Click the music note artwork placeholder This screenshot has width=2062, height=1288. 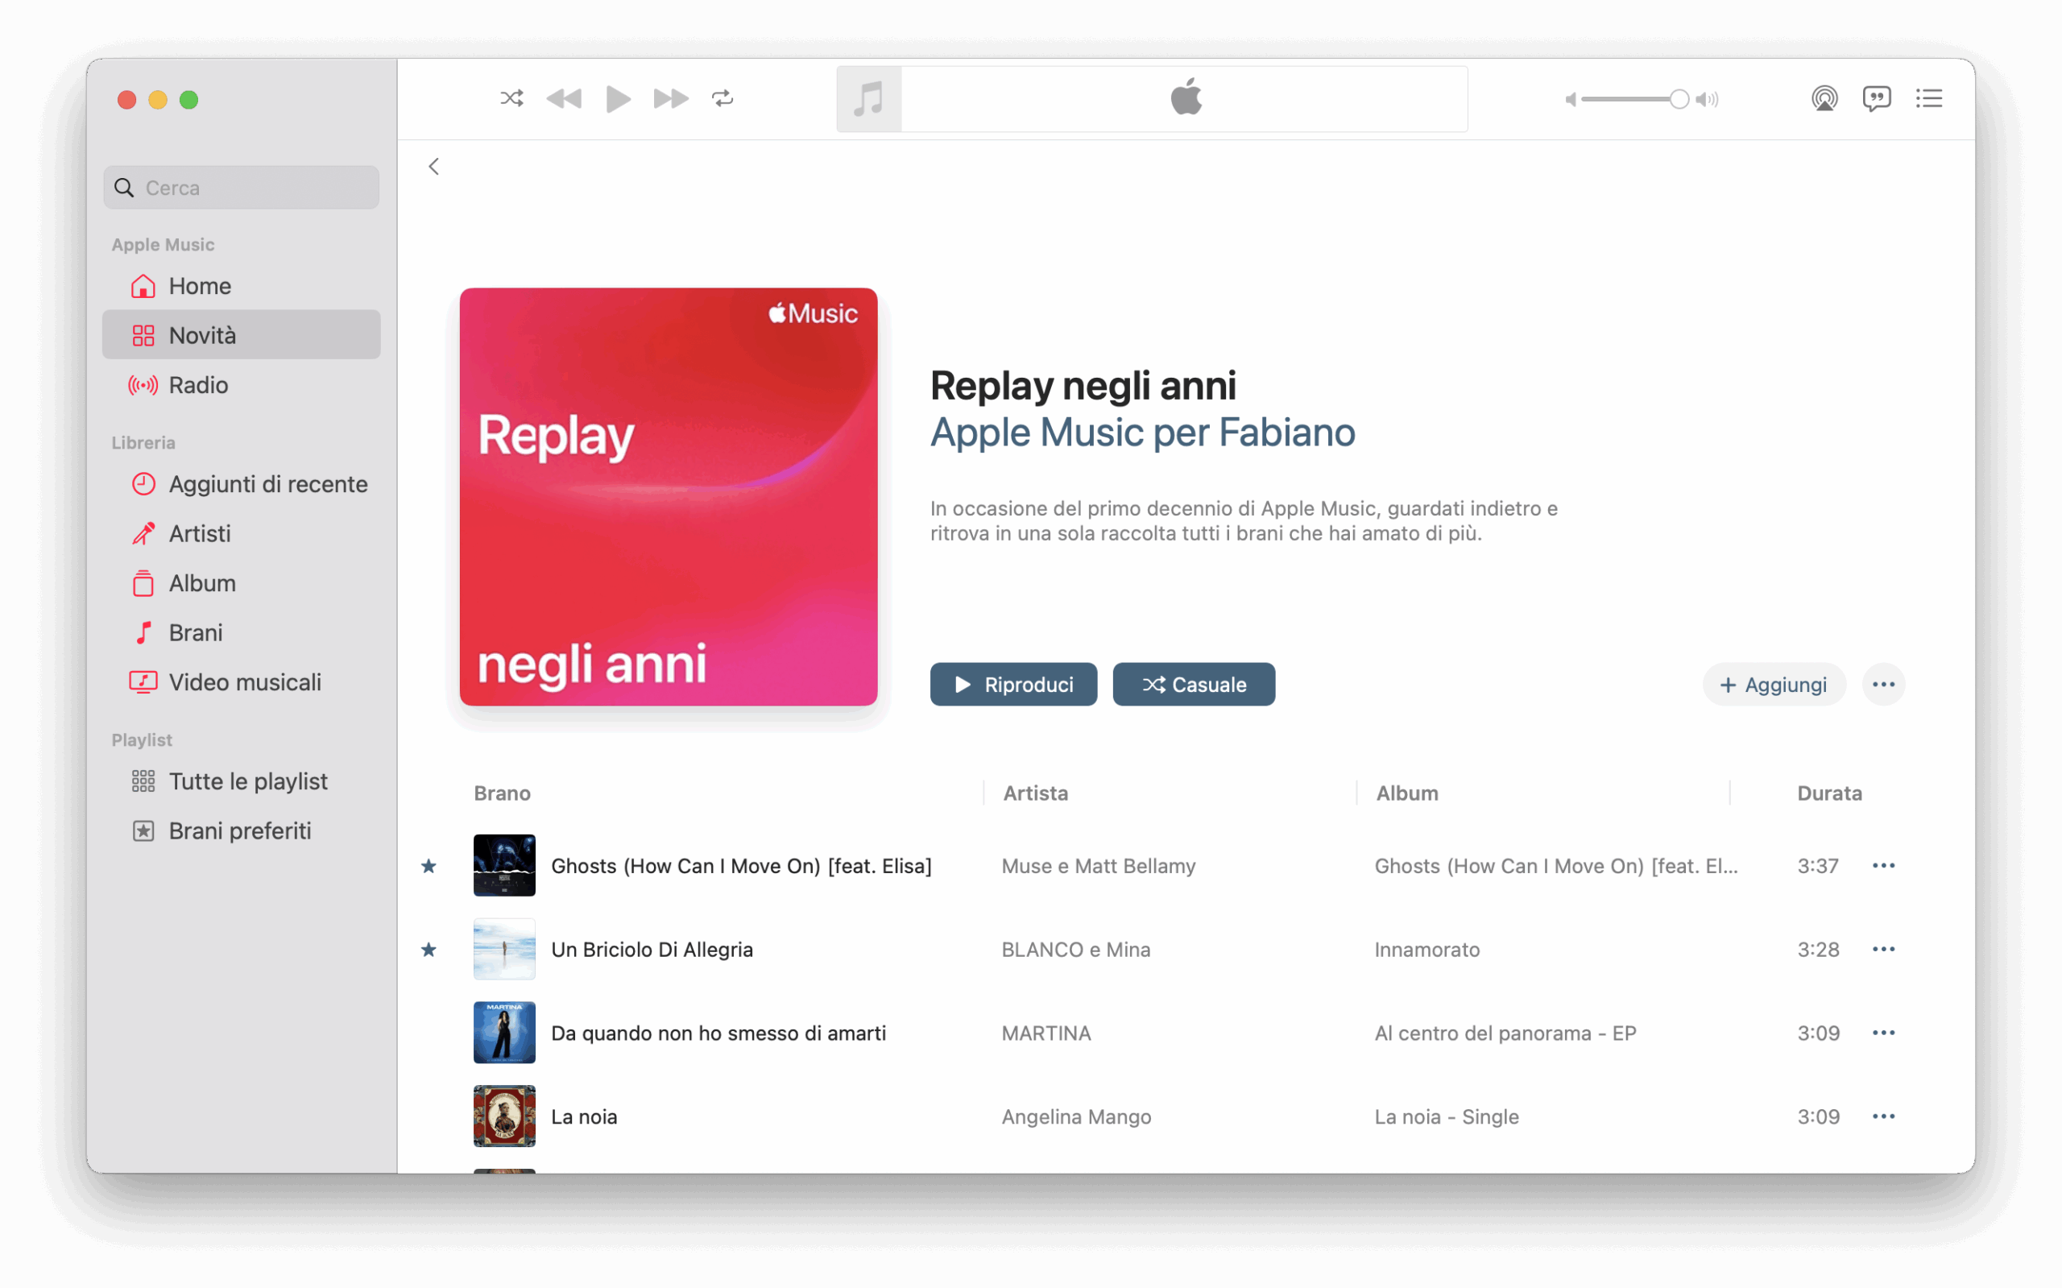[869, 99]
